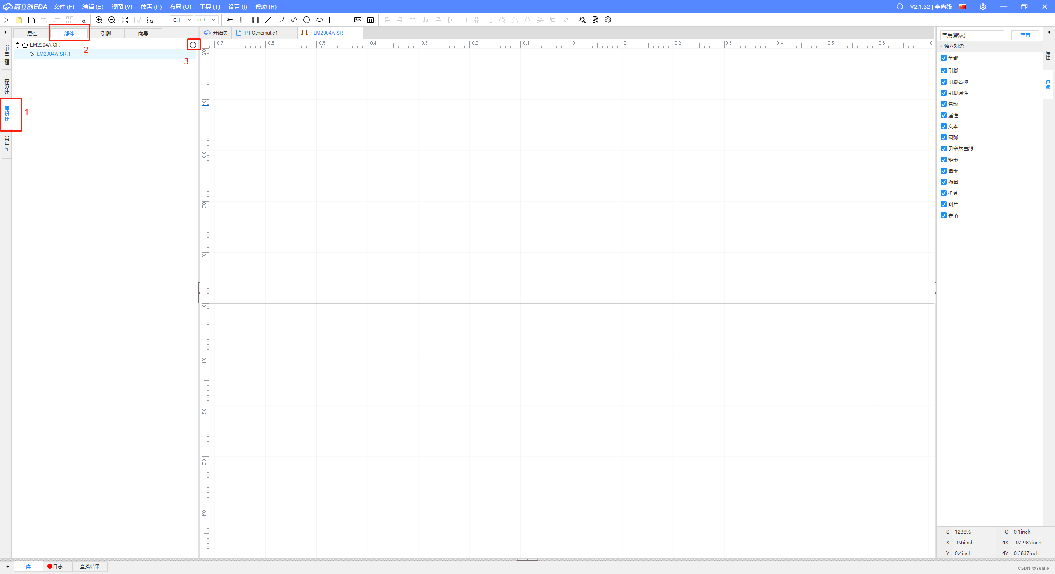
Task: Select the circle drawing tool
Action: point(307,20)
